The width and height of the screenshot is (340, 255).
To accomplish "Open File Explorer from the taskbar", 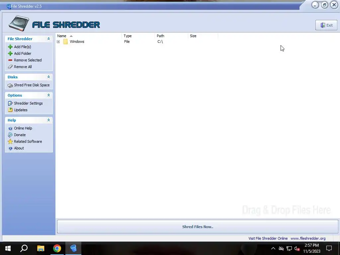I will click(x=41, y=248).
